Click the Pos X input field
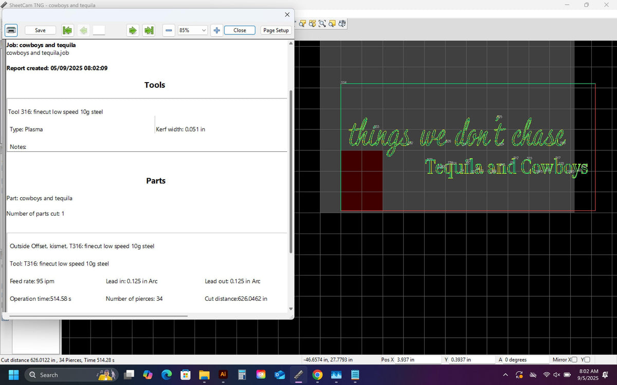The image size is (617, 385). (x=418, y=360)
